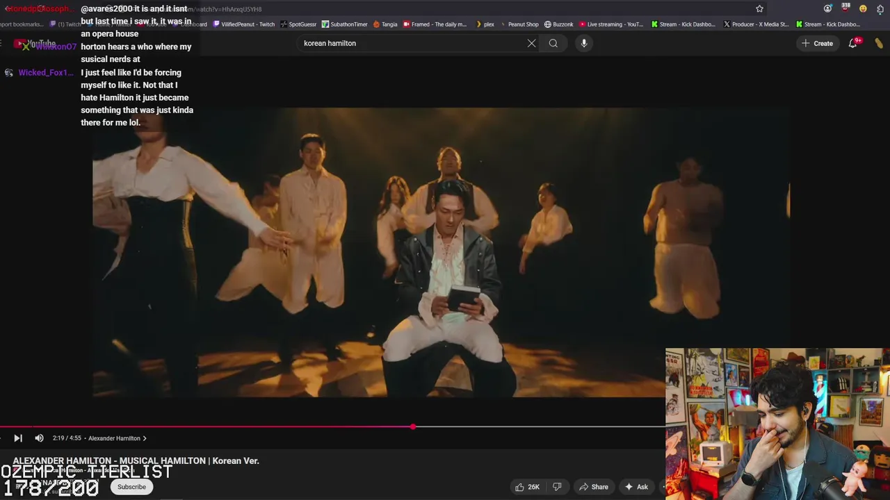Open the Create menu button

pos(817,43)
